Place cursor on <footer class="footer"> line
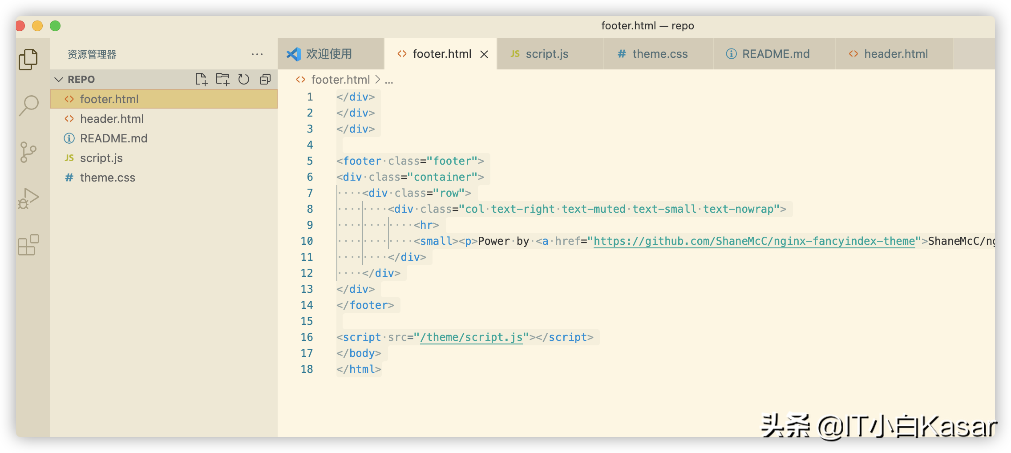The width and height of the screenshot is (1011, 453). tap(410, 161)
